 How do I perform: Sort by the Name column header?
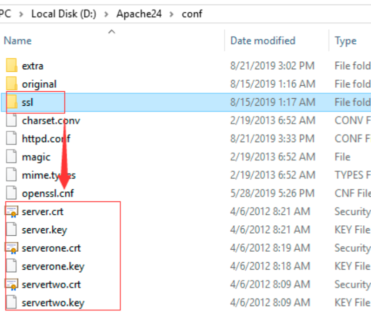[18, 41]
